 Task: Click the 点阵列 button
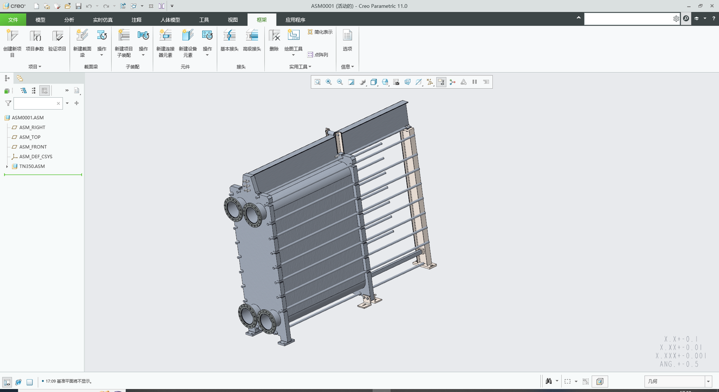(x=318, y=55)
